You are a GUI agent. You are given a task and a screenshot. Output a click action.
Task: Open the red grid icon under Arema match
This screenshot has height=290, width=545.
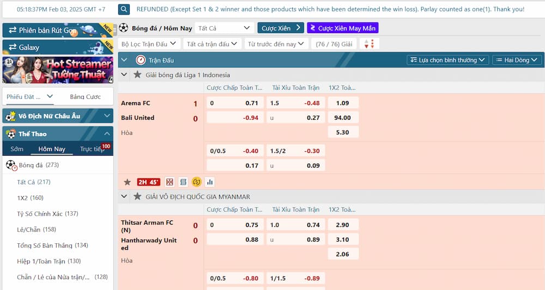(170, 182)
